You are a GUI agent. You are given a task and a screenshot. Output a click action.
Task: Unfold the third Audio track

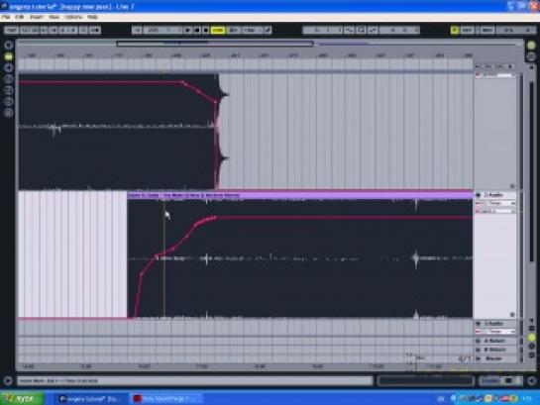(479, 324)
